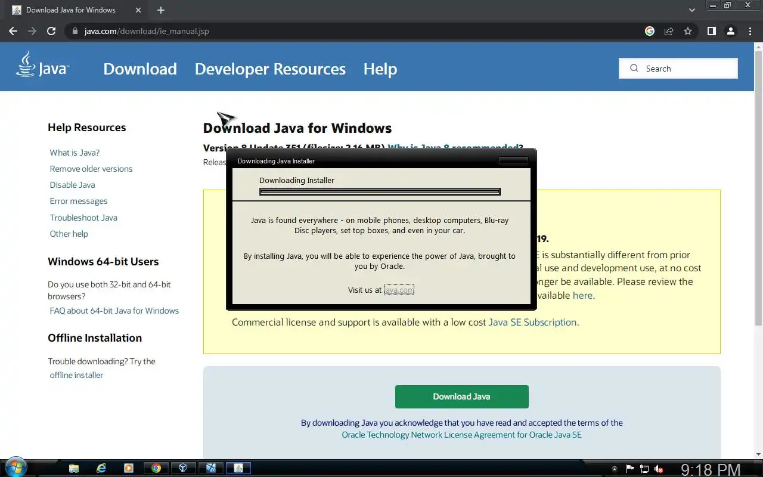
Task: Open VirtualBox cube icon in taskbar
Action: click(x=184, y=468)
